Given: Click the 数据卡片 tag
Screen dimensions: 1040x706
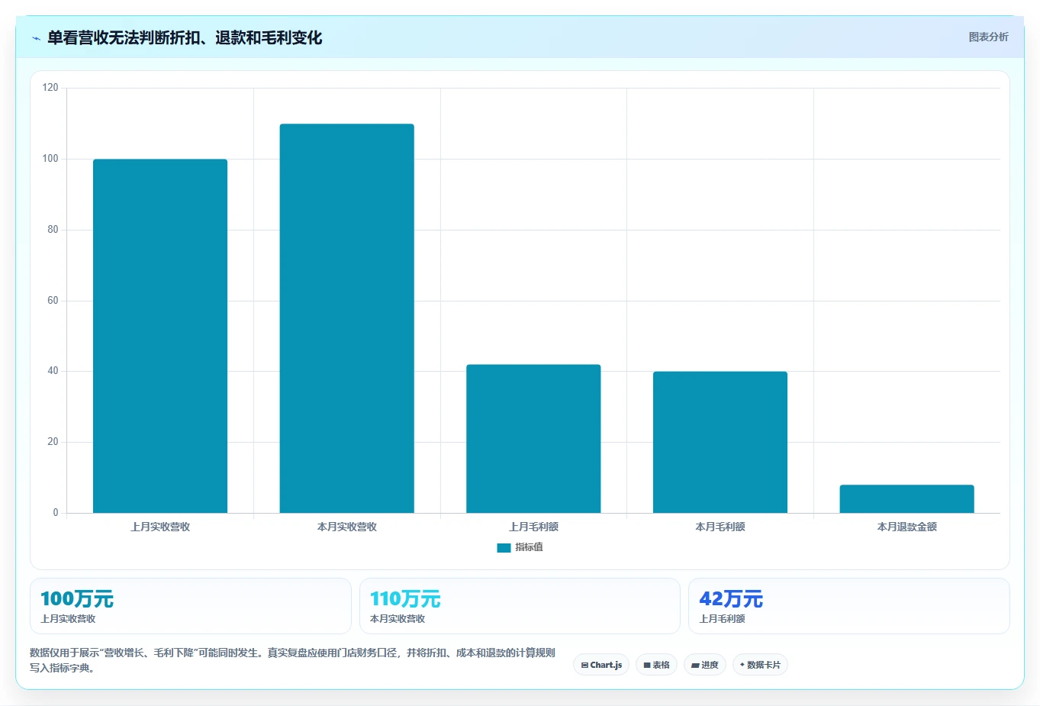Looking at the screenshot, I should point(760,665).
